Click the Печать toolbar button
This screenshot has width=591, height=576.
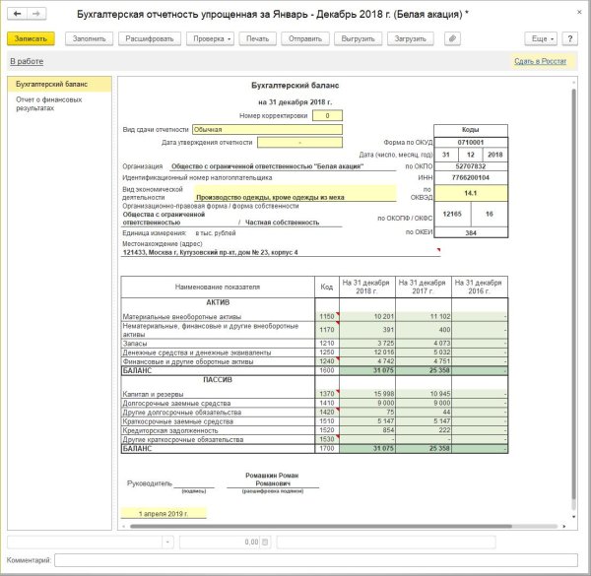pos(257,38)
